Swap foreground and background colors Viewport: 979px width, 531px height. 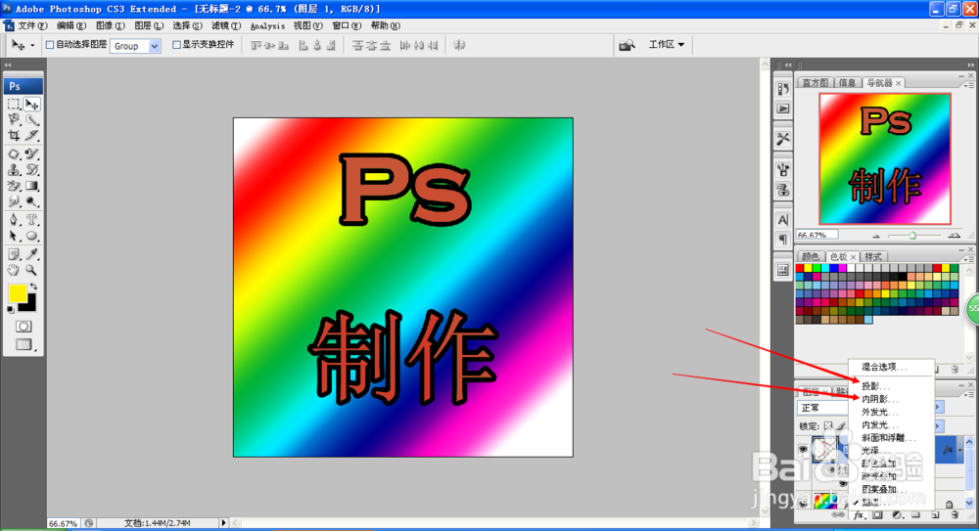(33, 288)
